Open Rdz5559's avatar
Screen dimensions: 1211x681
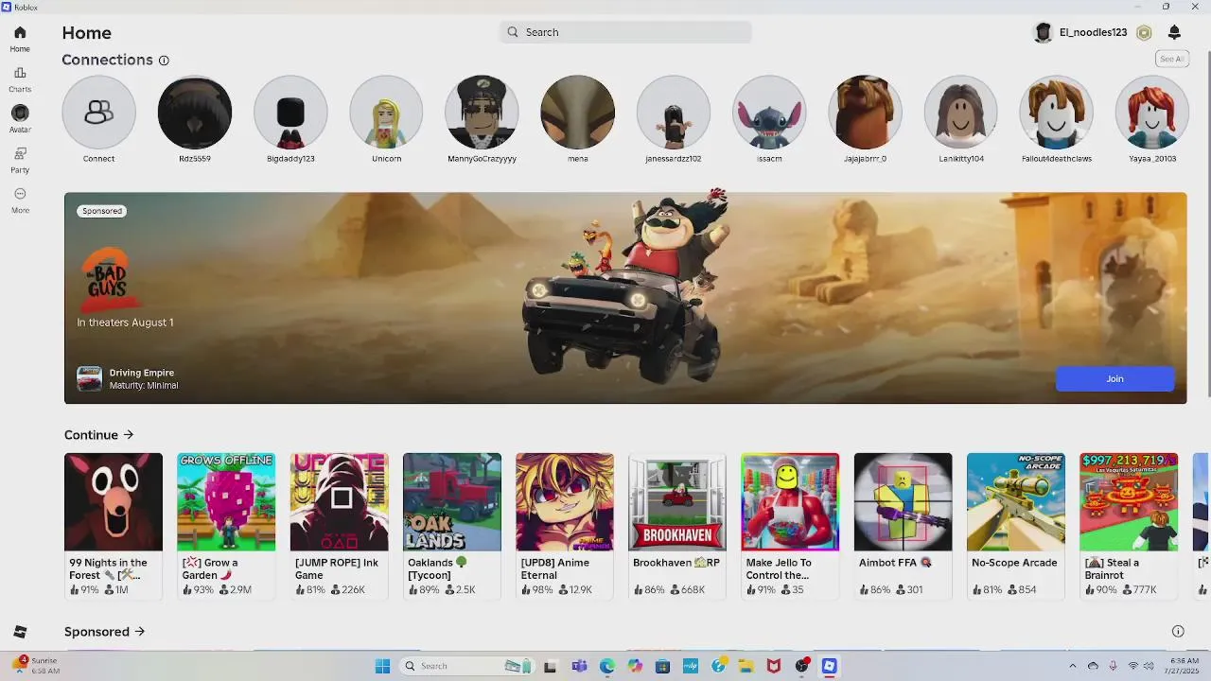pos(195,113)
